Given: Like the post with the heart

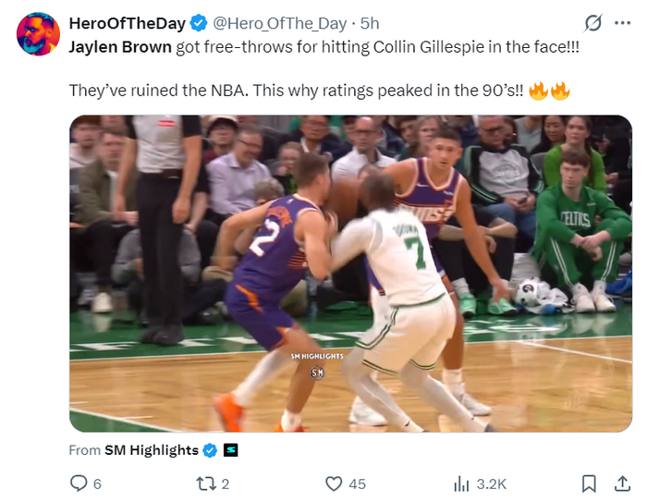Looking at the screenshot, I should coord(335,483).
